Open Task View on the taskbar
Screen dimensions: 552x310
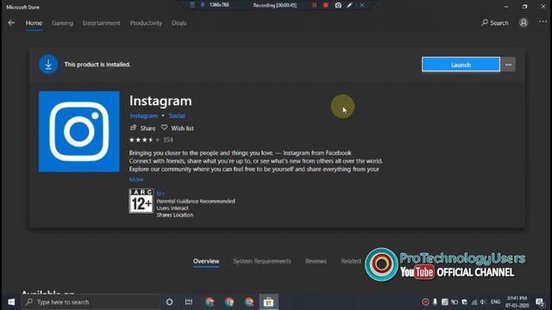[189, 302]
